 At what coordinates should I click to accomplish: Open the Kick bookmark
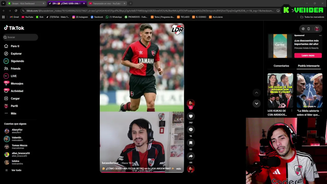click(x=40, y=17)
